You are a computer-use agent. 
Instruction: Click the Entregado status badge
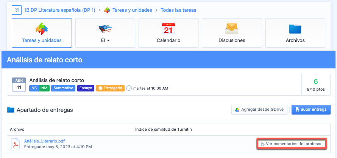110,88
